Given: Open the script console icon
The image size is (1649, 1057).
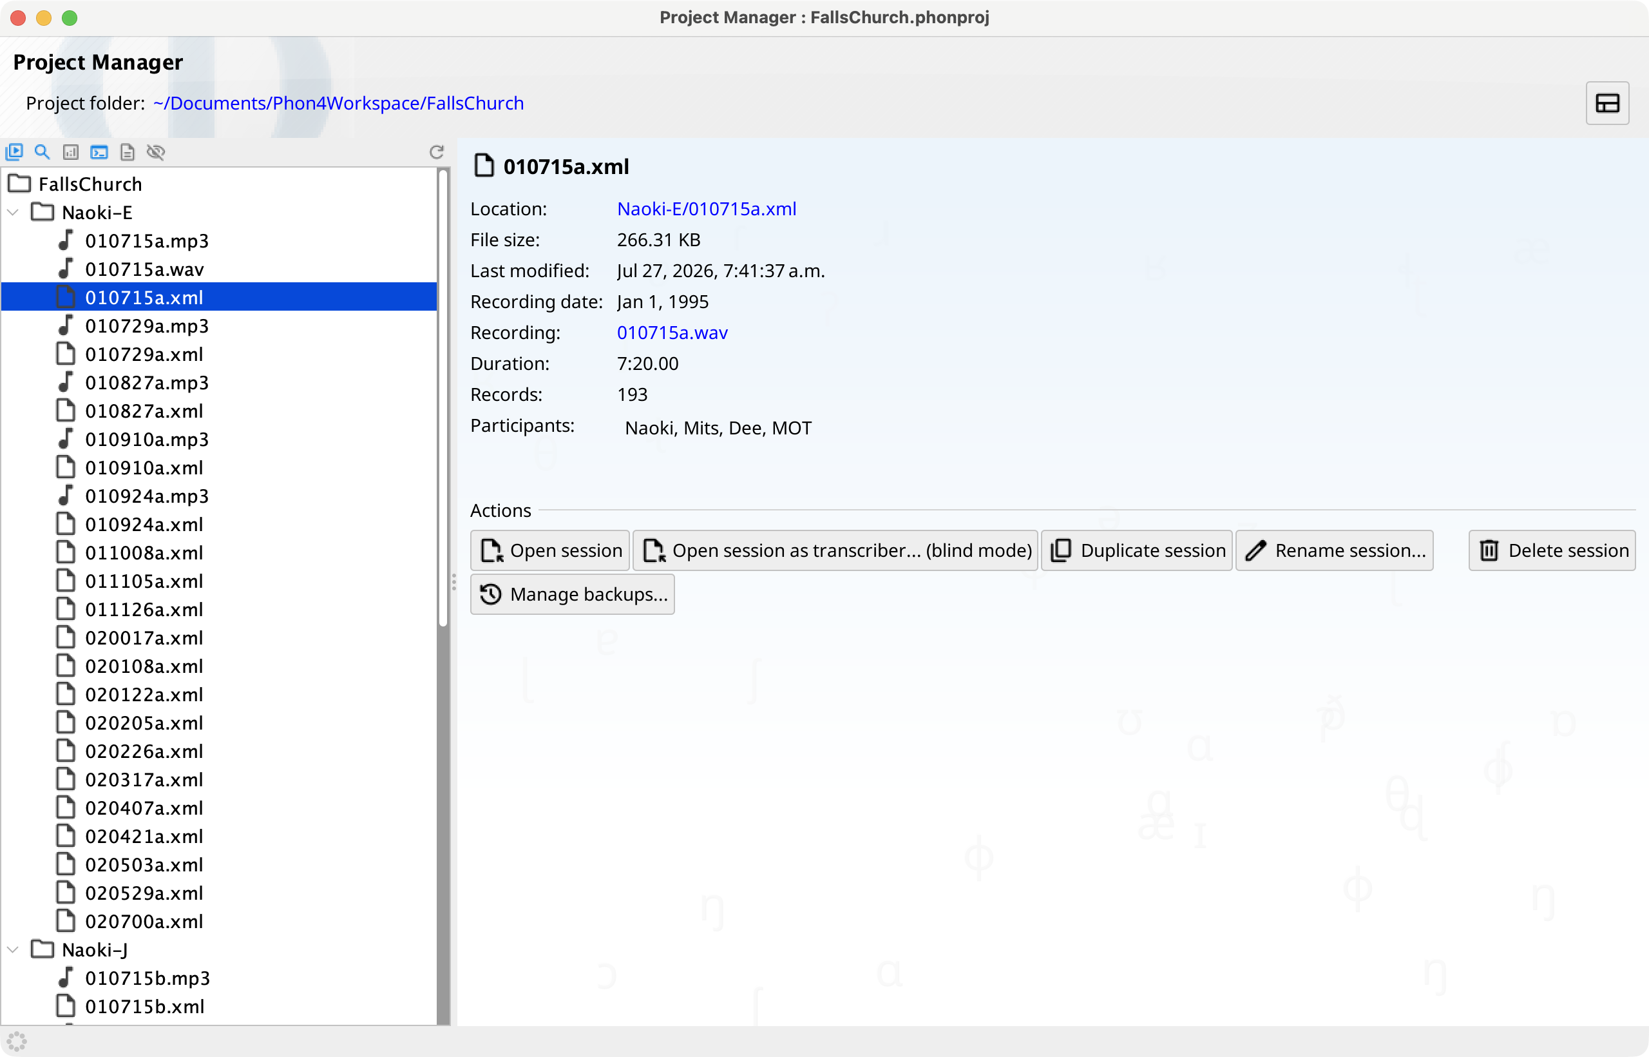Looking at the screenshot, I should click(x=99, y=151).
